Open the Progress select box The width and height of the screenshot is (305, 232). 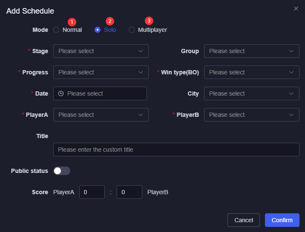click(x=101, y=72)
